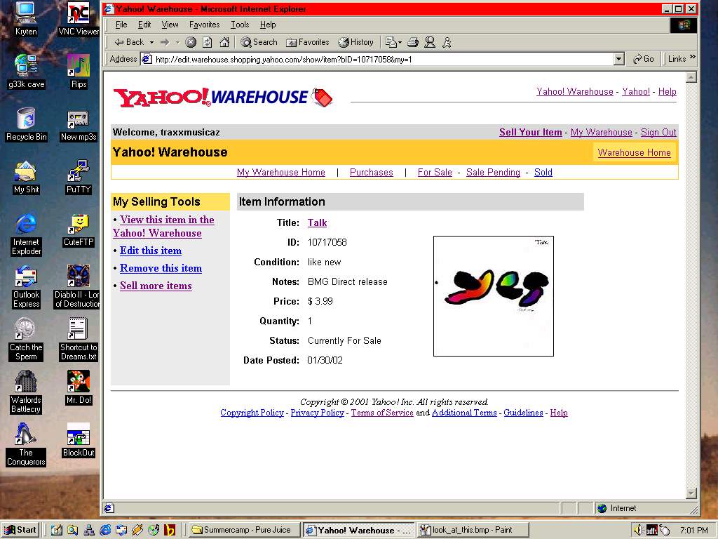Viewport: 718px width, 539px height.
Task: Launch CuteFTP from the desktop
Action: tap(79, 229)
